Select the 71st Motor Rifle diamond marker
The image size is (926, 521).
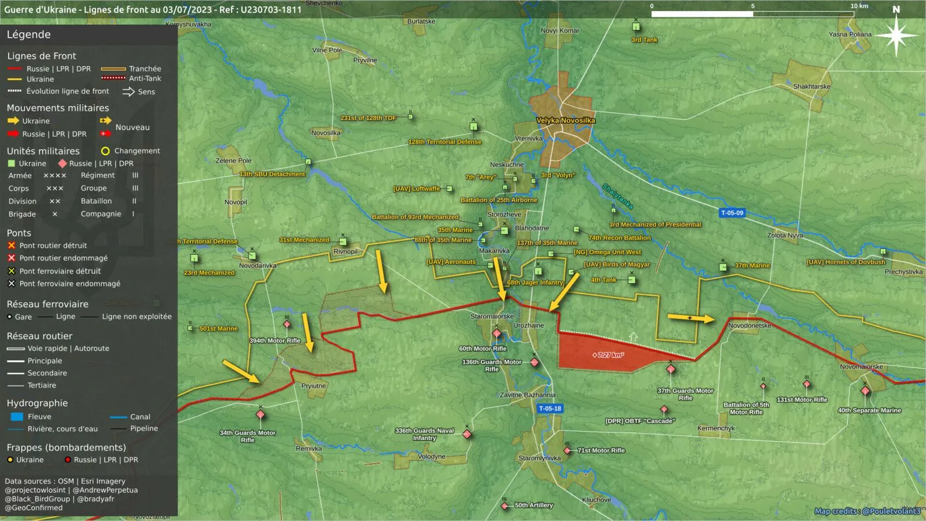coord(567,450)
